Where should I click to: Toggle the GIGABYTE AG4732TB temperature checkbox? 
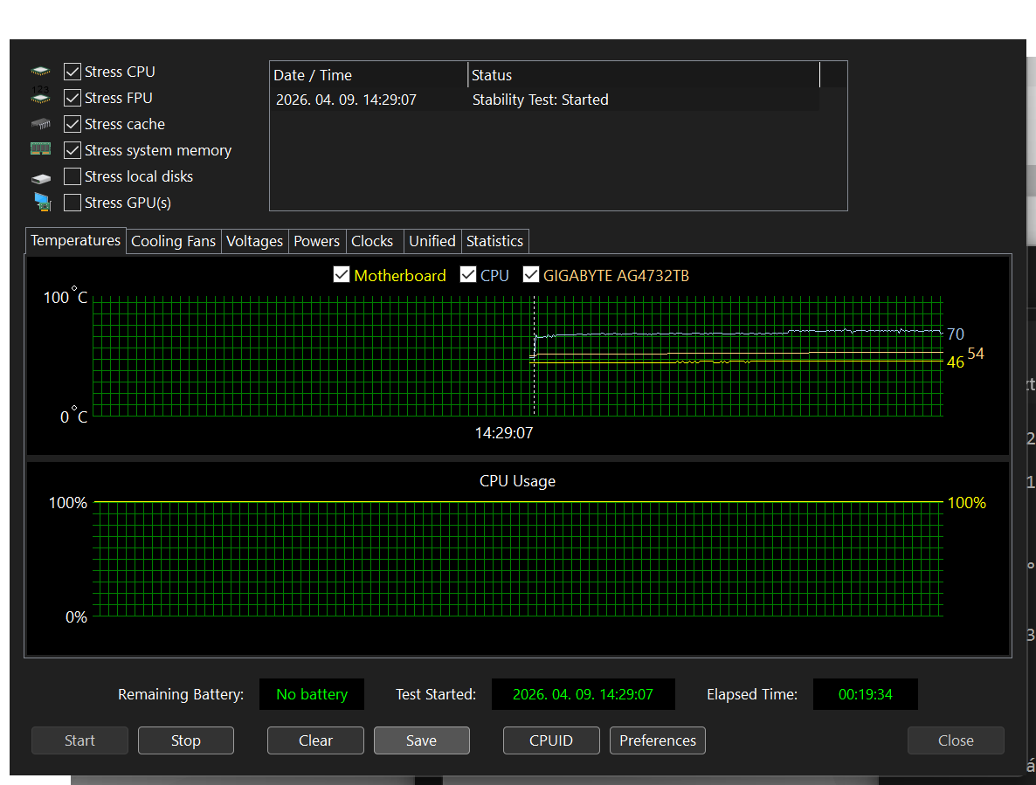pos(530,275)
